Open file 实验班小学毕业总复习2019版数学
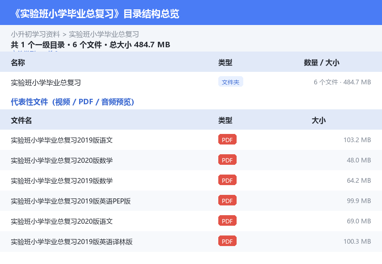Viewport: 382px width, 264px height. tap(62, 180)
